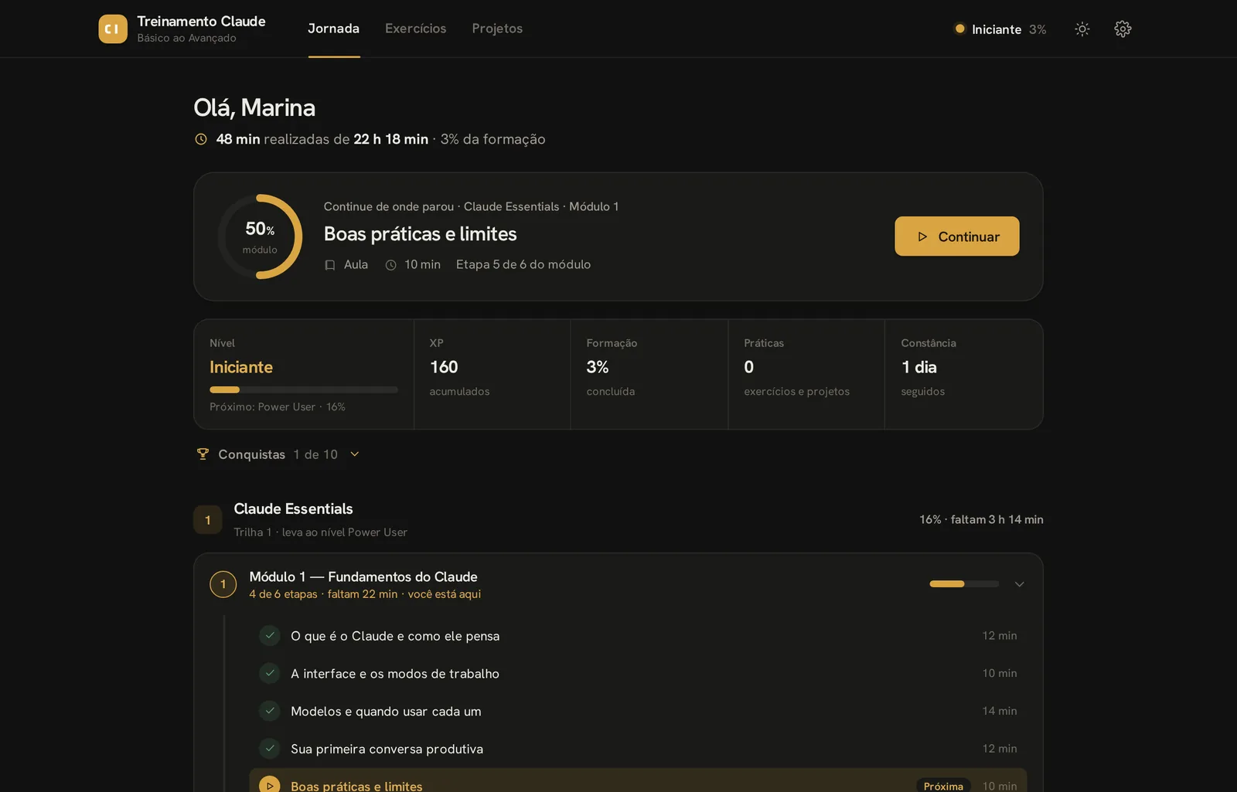Screen dimensions: 1237x792
Task: Click the book icon beside Aula
Action: (x=330, y=265)
